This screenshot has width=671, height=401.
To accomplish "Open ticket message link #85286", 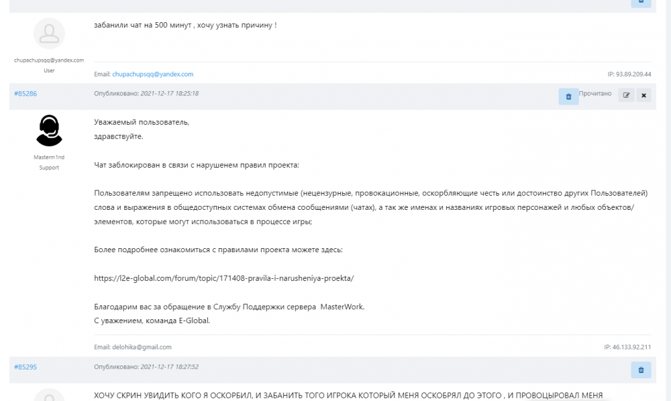I will [x=25, y=94].
